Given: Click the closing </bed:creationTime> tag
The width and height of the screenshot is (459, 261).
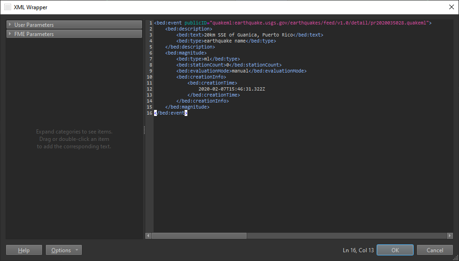Looking at the screenshot, I should (x=214, y=95).
